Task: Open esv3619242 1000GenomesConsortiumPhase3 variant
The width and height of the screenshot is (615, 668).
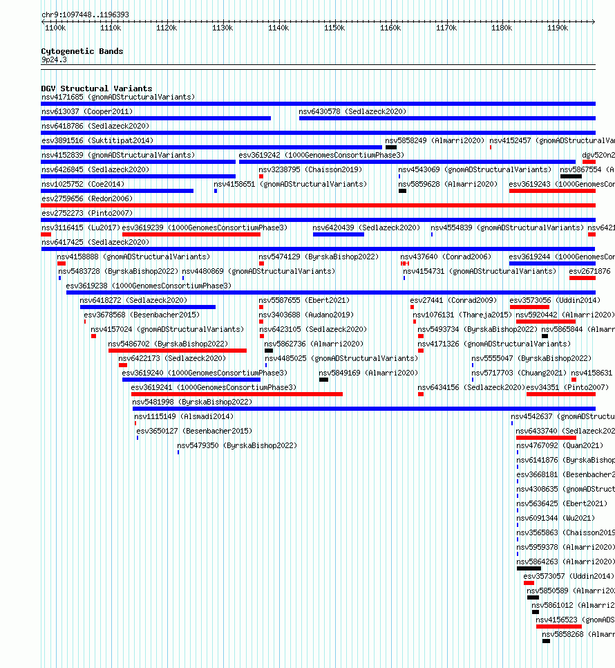Action: 321,155
